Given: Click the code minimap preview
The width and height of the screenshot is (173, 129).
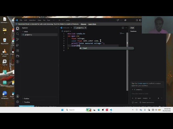Looking at the screenshot, I should point(122,33).
